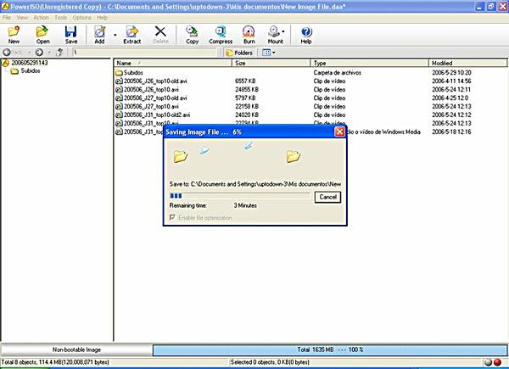Image resolution: width=509 pixels, height=369 pixels.
Task: Click the Total 1635 MB capacity bar
Action: tap(330, 349)
